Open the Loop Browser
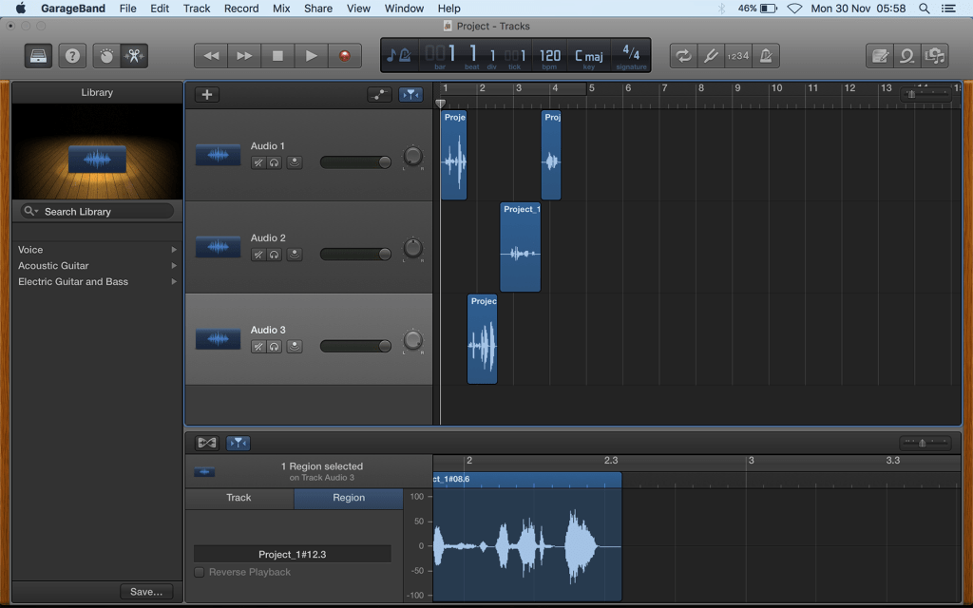The height and width of the screenshot is (608, 973). pos(906,56)
